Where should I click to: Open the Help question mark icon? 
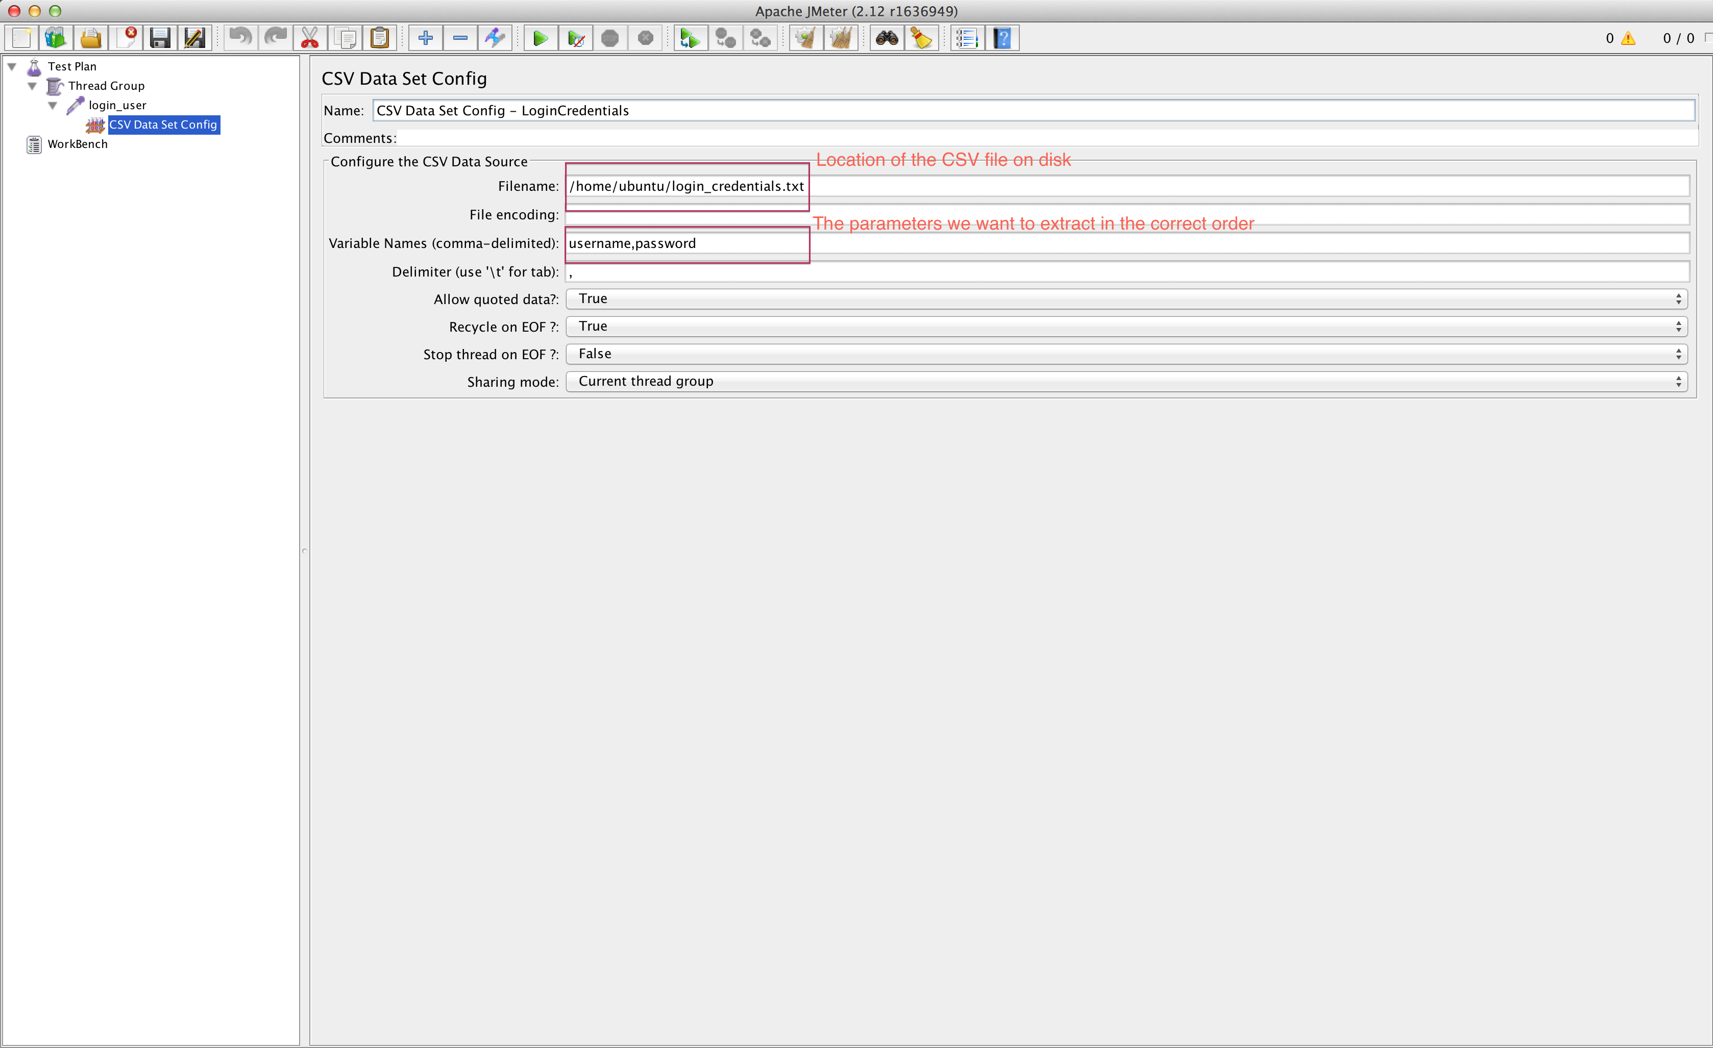click(1002, 38)
